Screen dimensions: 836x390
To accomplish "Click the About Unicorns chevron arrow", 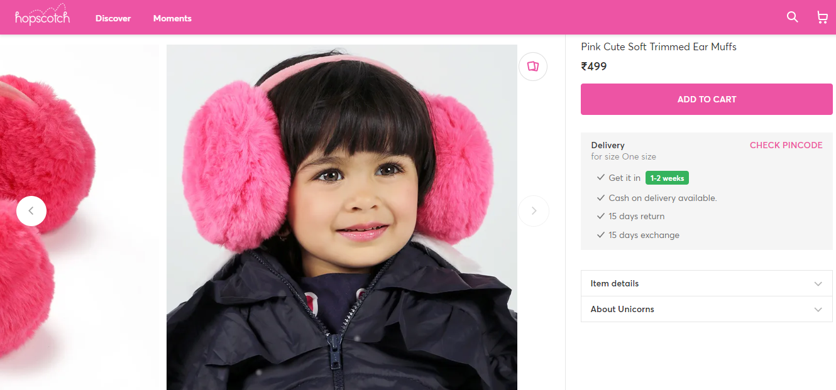I will coord(818,310).
